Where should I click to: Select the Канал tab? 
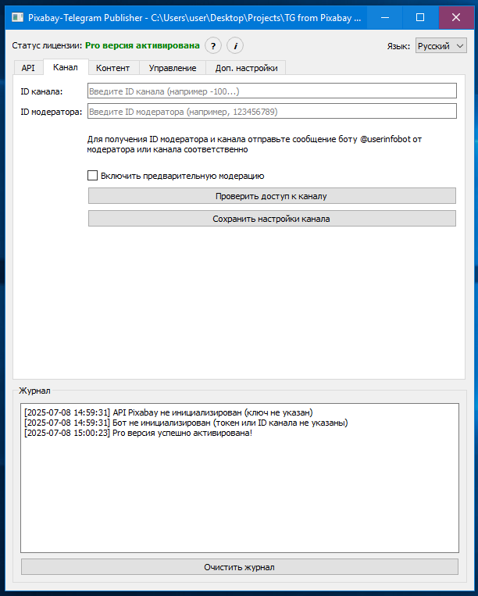click(x=66, y=67)
